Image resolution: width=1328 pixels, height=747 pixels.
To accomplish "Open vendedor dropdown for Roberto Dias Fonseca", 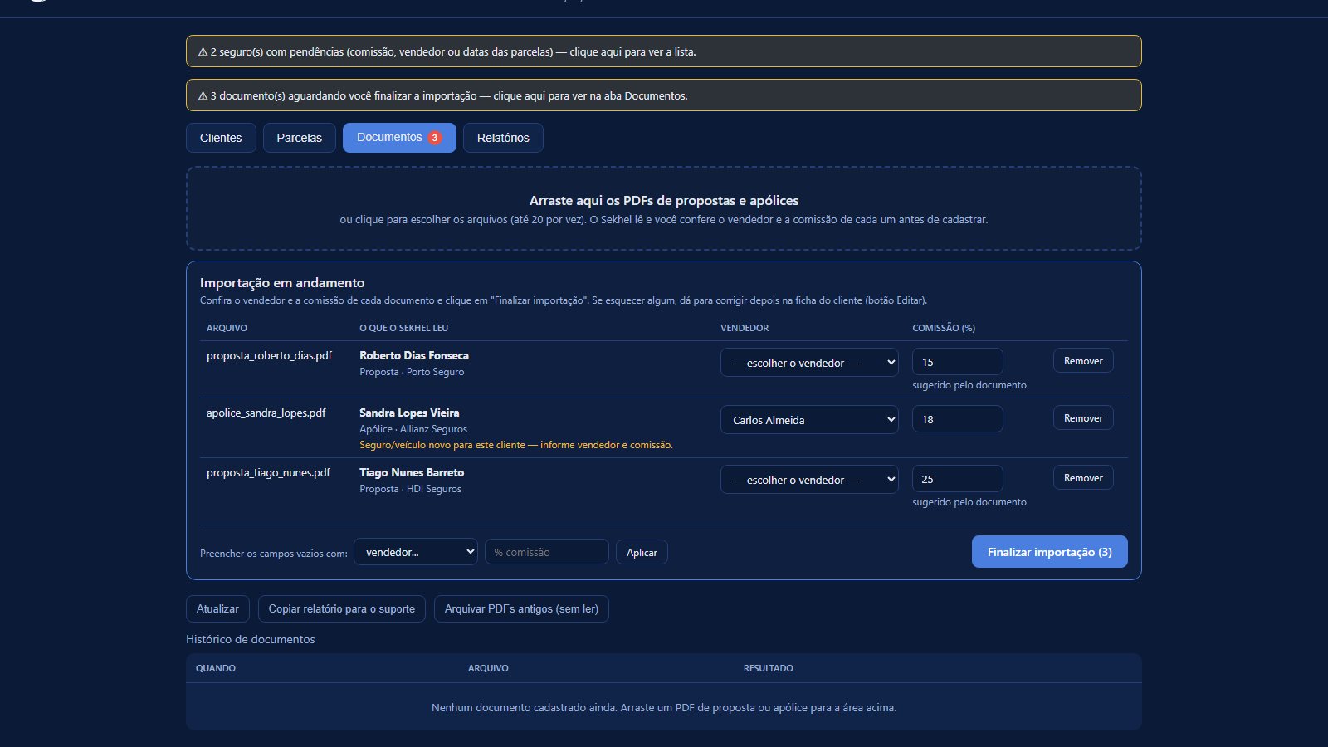I will point(809,363).
